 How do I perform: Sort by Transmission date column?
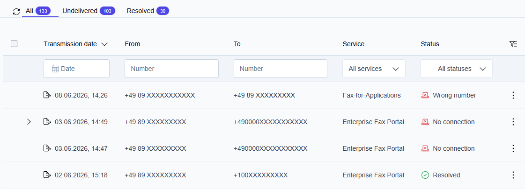(x=75, y=44)
